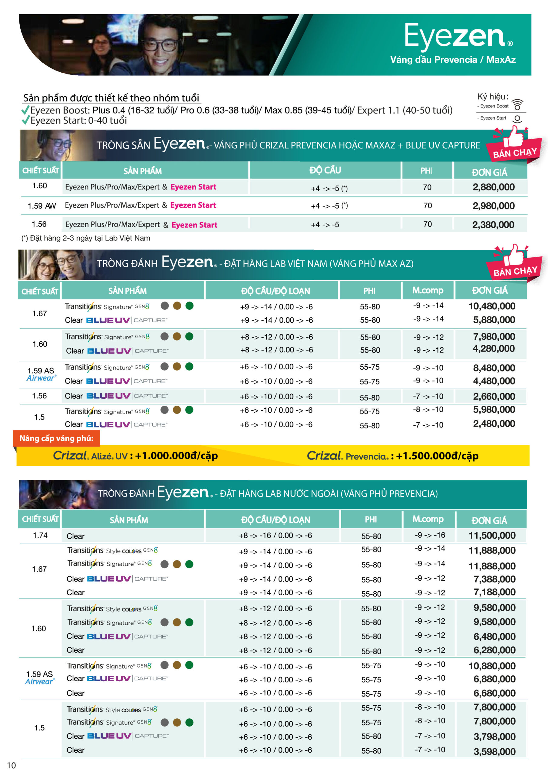Click the 1.74 index cell

point(40,535)
